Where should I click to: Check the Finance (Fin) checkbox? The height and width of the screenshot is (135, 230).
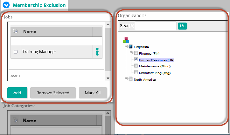coord(136,53)
